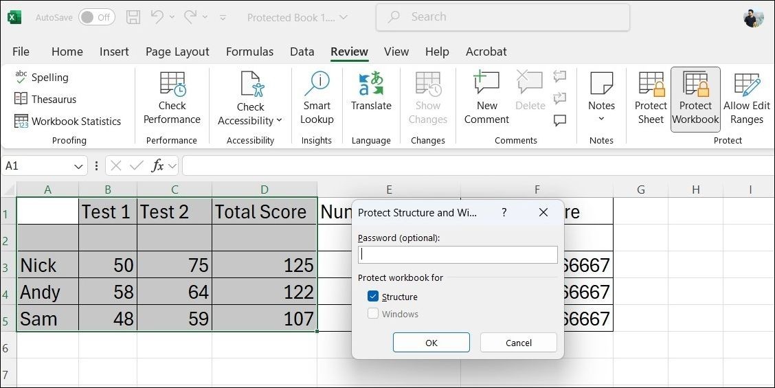Open the Page Layout tab
The image size is (775, 388).
tap(177, 52)
